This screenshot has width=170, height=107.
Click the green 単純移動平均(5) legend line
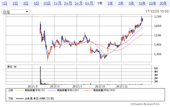click(x=20, y=90)
